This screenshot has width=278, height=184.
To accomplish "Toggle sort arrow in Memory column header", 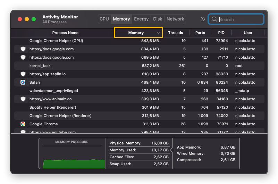I will (x=158, y=33).
